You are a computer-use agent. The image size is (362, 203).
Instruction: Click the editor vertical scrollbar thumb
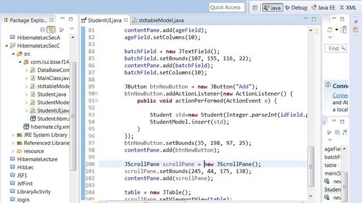point(311,166)
